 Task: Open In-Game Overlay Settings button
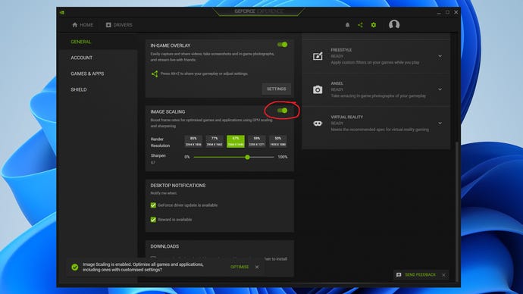276,89
